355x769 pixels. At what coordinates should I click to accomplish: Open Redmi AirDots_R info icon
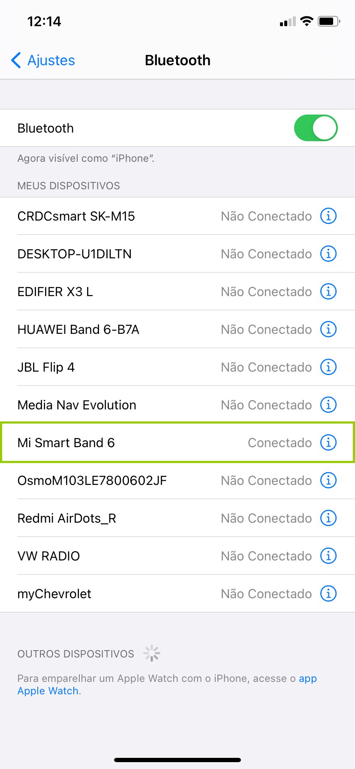(328, 518)
